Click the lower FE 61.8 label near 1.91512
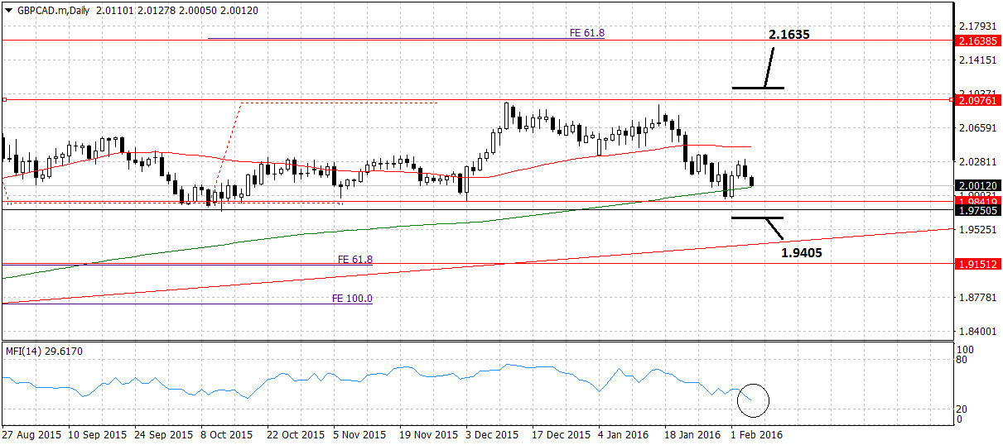 (355, 259)
